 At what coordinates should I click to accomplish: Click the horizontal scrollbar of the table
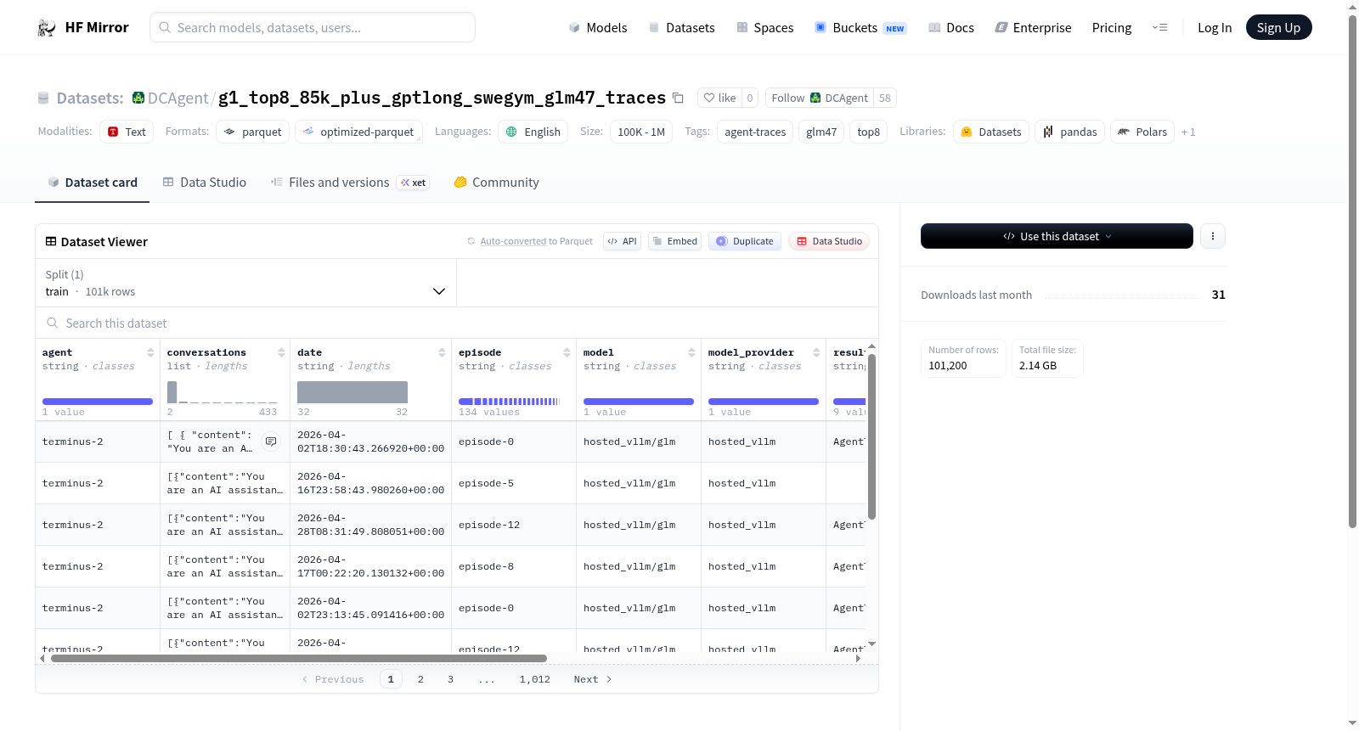click(298, 658)
